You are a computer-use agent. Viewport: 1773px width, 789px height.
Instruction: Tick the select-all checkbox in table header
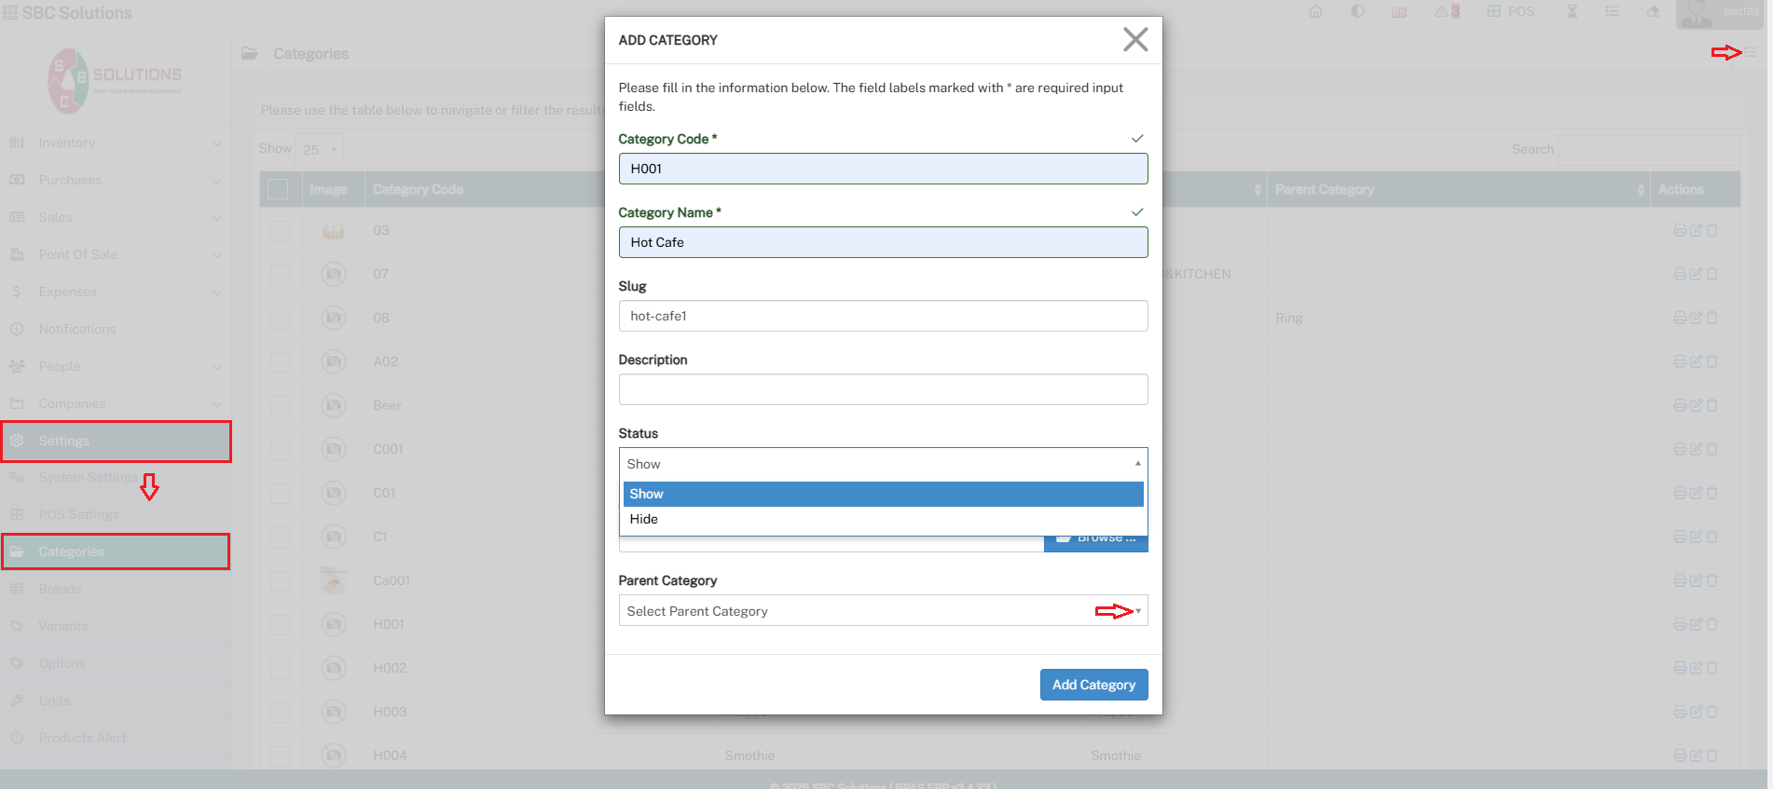click(278, 189)
